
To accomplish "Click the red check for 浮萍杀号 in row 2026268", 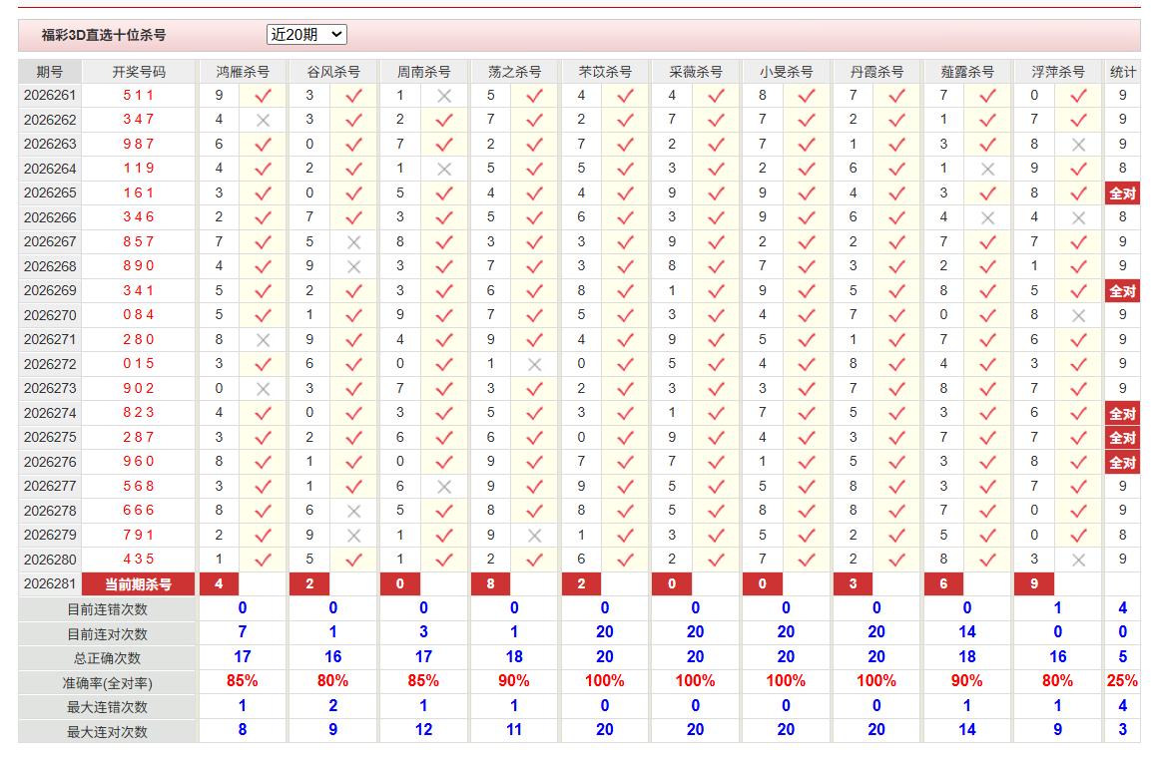I will 1078,267.
